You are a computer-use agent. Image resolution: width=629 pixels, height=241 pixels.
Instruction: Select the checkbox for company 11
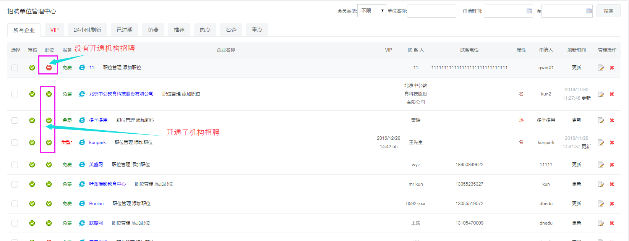[15, 68]
